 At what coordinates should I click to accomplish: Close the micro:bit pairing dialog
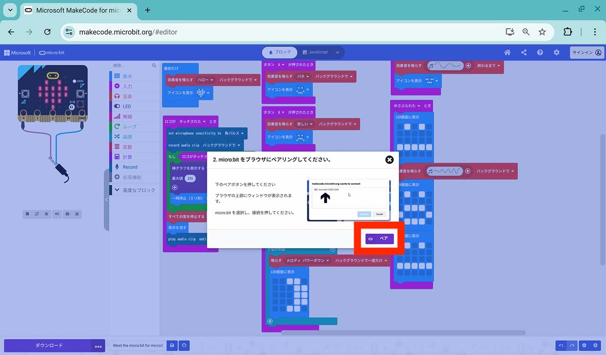(389, 160)
